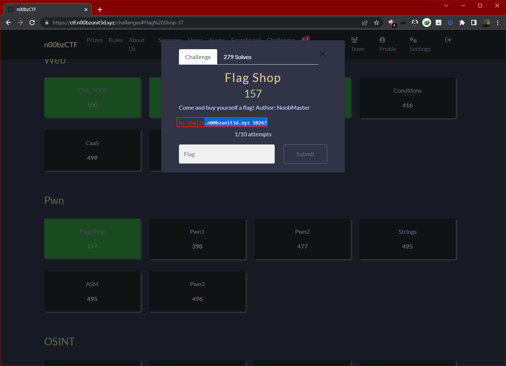Open the notifications bell with badge
Screen dimensions: 506x366
point(305,39)
